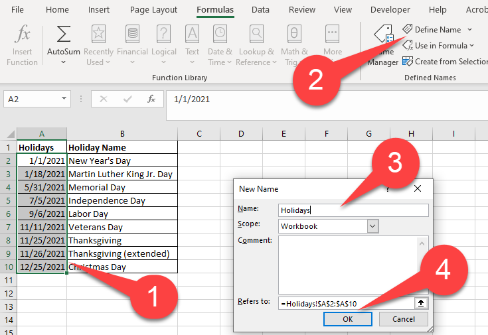This screenshot has height=335, width=488.
Task: Open Date & Time functions library
Action: (x=220, y=45)
